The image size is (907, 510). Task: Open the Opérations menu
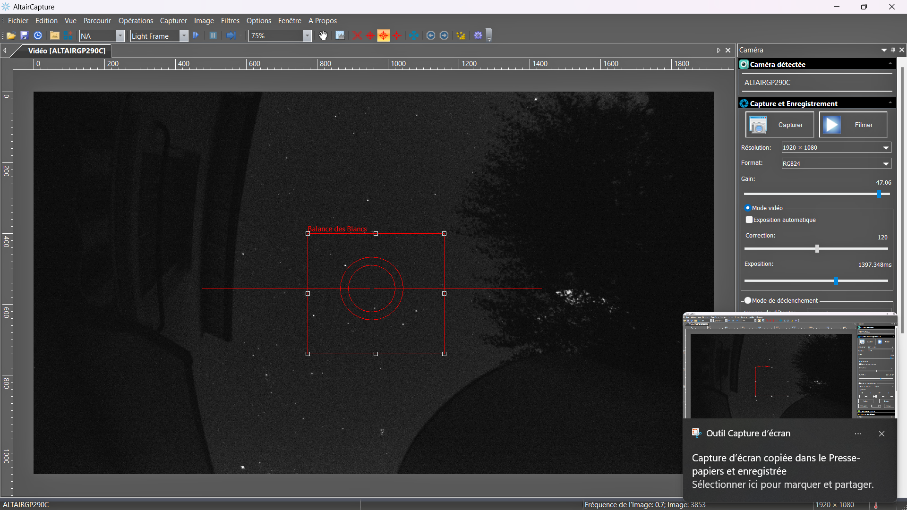pyautogui.click(x=136, y=21)
